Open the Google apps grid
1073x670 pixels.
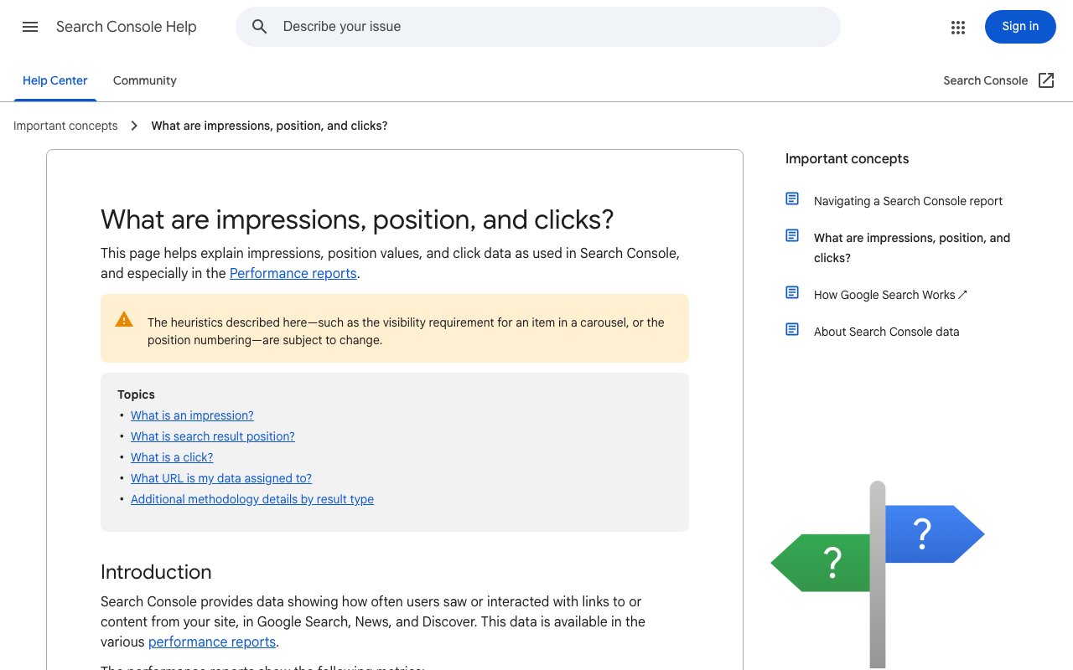pyautogui.click(x=958, y=27)
